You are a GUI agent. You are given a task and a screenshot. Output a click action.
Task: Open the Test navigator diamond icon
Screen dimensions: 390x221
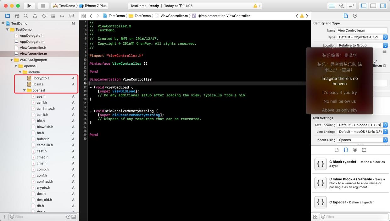pyautogui.click(x=44, y=16)
